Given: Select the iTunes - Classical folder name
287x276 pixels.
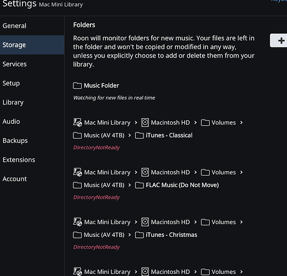Looking at the screenshot, I should 169,135.
